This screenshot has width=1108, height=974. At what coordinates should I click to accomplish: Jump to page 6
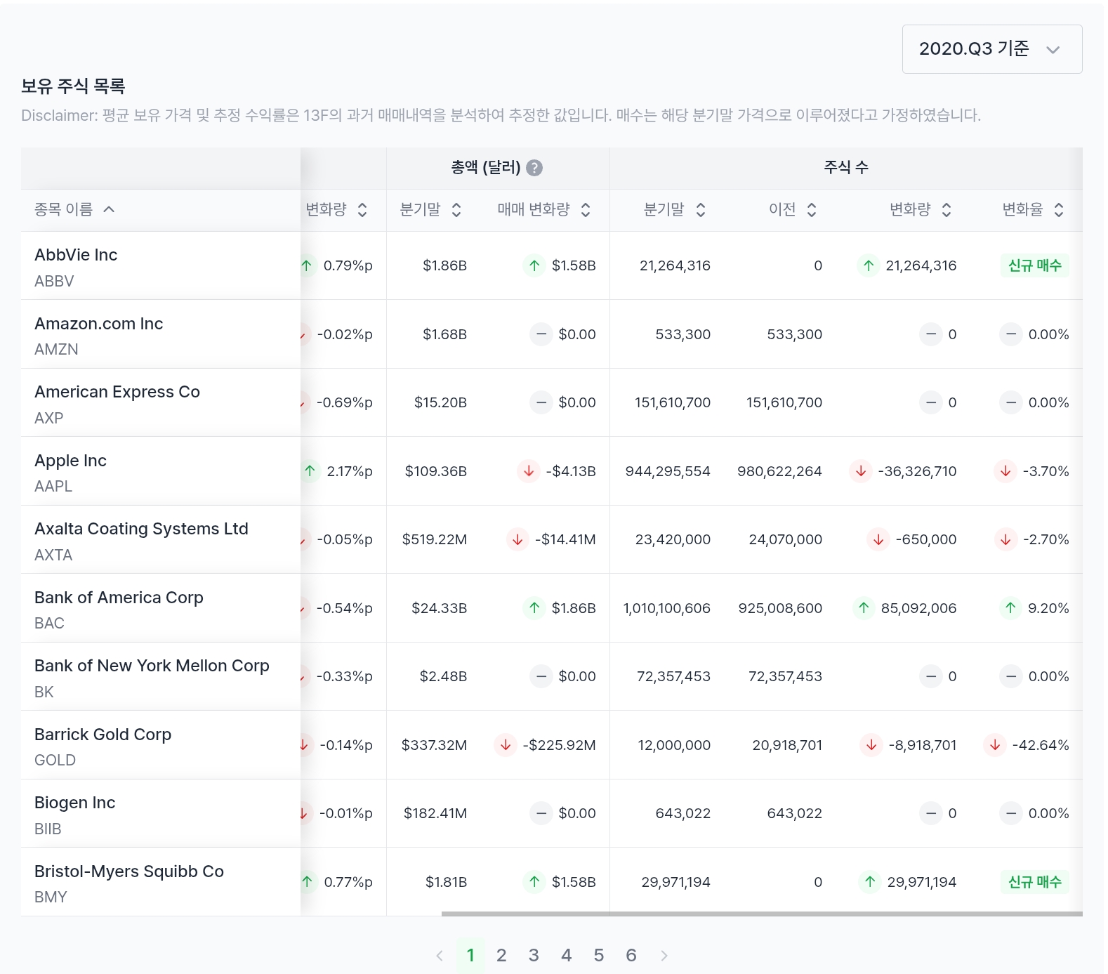click(631, 956)
